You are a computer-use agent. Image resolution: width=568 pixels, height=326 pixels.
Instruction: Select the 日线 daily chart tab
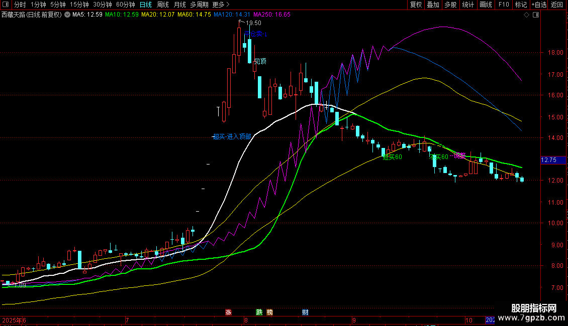click(146, 5)
